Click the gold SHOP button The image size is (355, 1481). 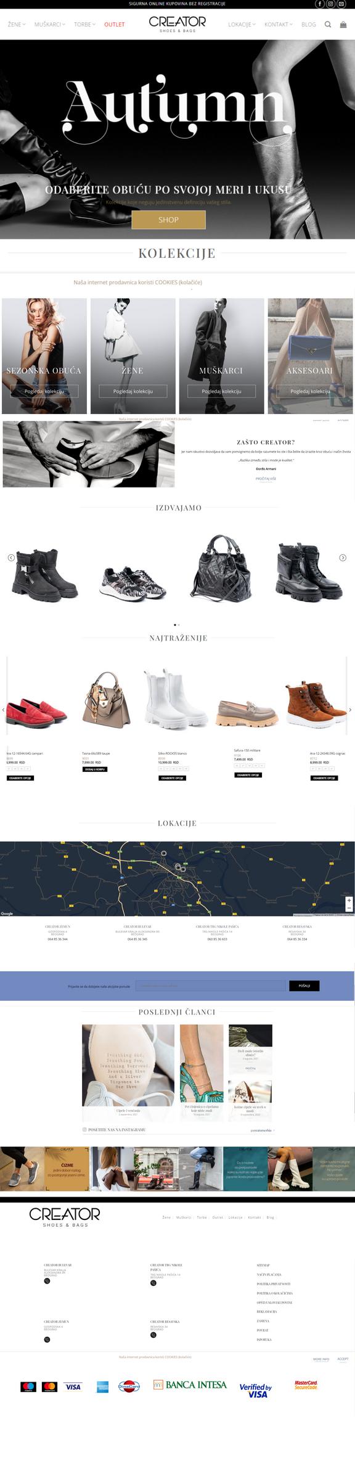pyautogui.click(x=168, y=220)
